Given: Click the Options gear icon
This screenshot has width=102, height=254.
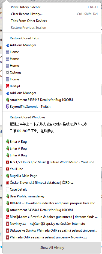Looking at the screenshot, I should pyautogui.click(x=8, y=72).
